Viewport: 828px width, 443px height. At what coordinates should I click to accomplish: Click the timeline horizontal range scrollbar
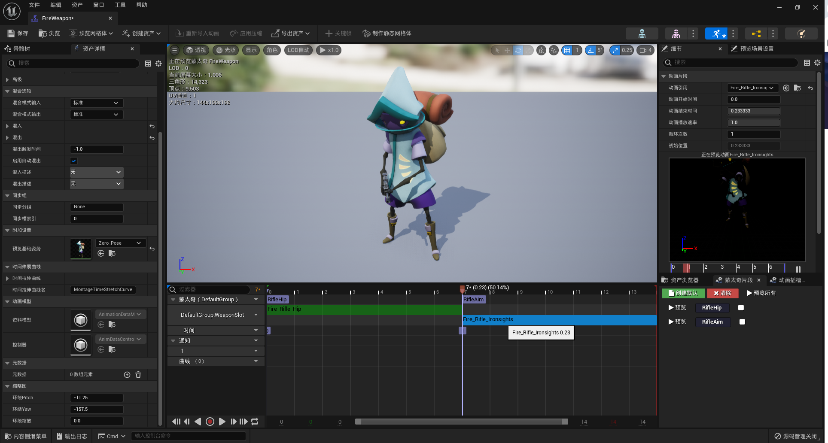pos(461,422)
